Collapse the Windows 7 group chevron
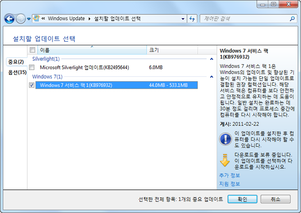Viewport: 301px width, 213px height. 212,77
